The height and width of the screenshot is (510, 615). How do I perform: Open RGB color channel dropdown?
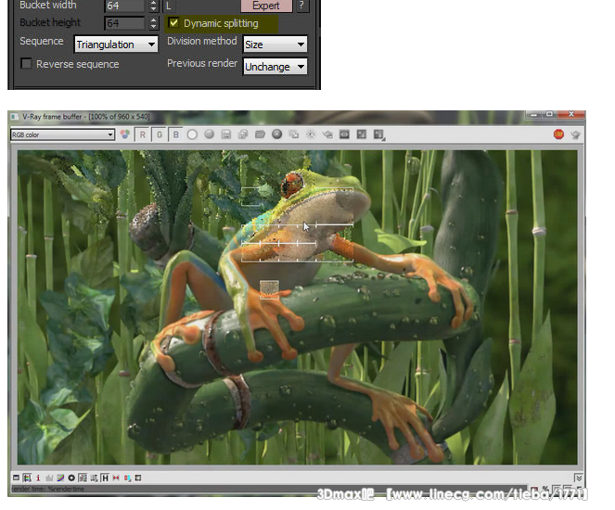(63, 134)
